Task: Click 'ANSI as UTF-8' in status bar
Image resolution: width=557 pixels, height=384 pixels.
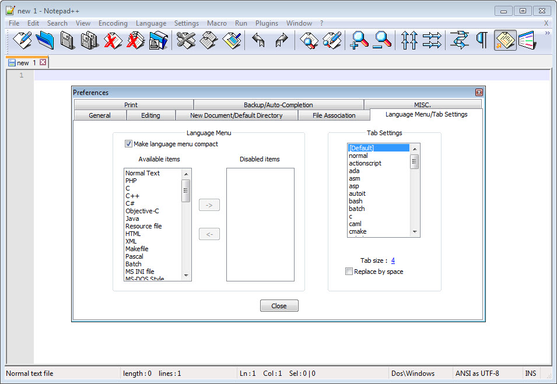Action: (477, 374)
